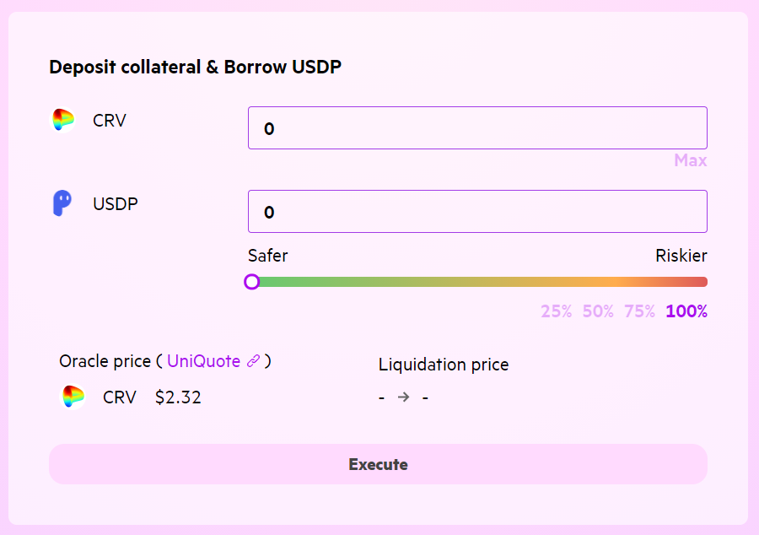Set Max CRV collateral amount
The image size is (759, 535).
click(690, 160)
